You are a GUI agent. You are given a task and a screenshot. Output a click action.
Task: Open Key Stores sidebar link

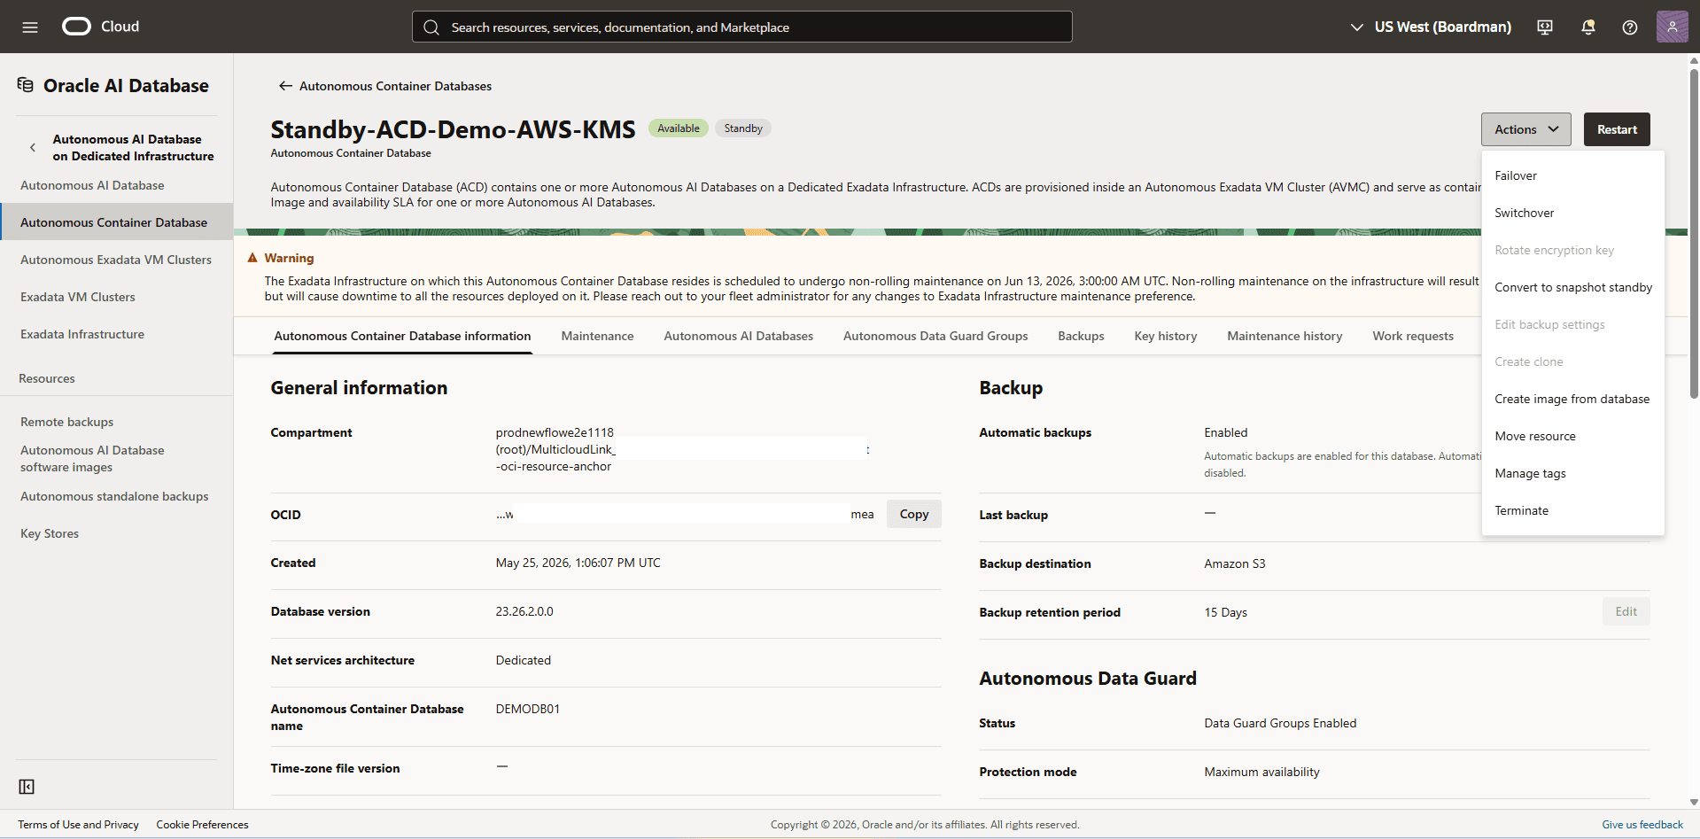click(50, 533)
